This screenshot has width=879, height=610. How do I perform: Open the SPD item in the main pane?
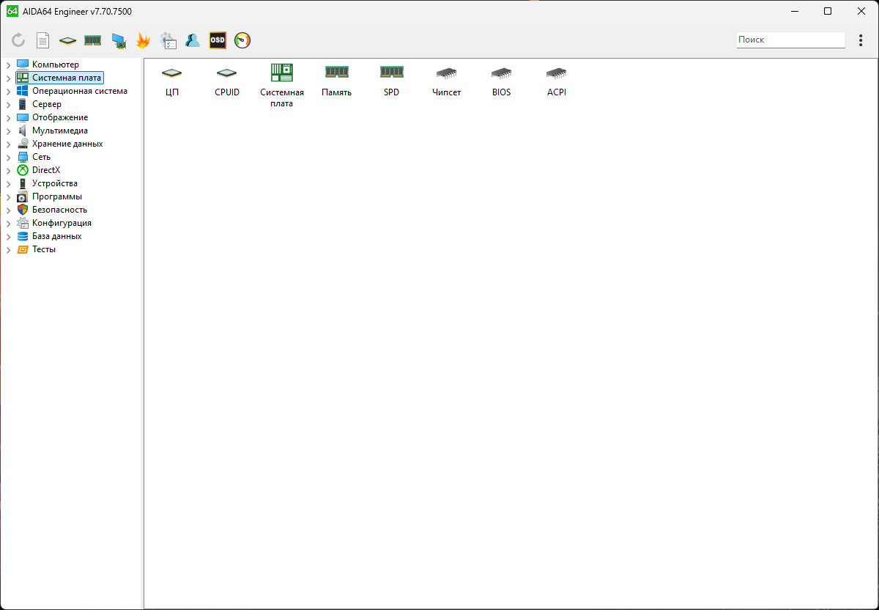pos(392,81)
